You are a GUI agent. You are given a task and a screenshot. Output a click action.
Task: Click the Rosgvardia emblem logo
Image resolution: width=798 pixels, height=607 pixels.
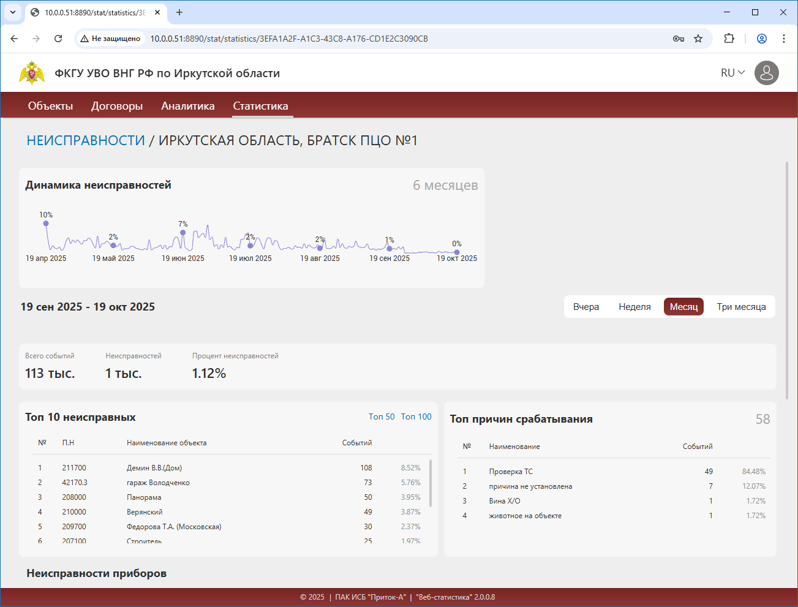point(32,73)
